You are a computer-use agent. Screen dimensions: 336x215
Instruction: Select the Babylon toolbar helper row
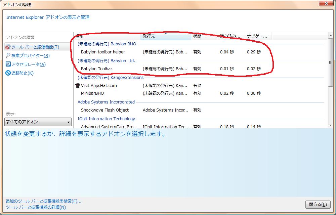(200, 52)
